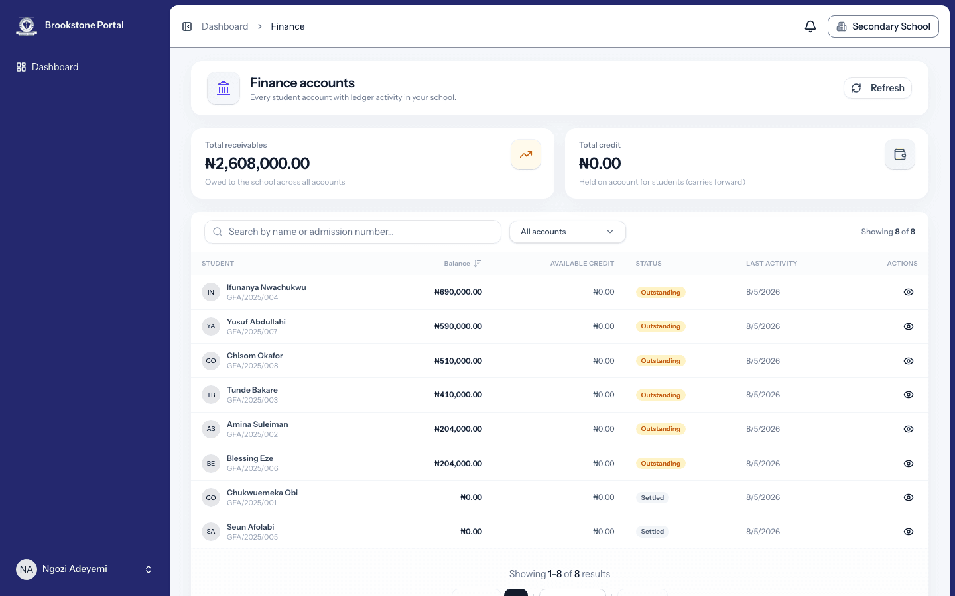Click the TB avatar for Tunde Bakare
The height and width of the screenshot is (596, 955).
click(211, 395)
